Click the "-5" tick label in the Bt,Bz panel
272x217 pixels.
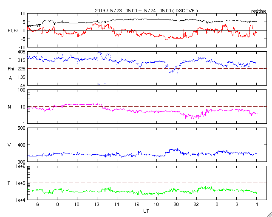point(23,39)
